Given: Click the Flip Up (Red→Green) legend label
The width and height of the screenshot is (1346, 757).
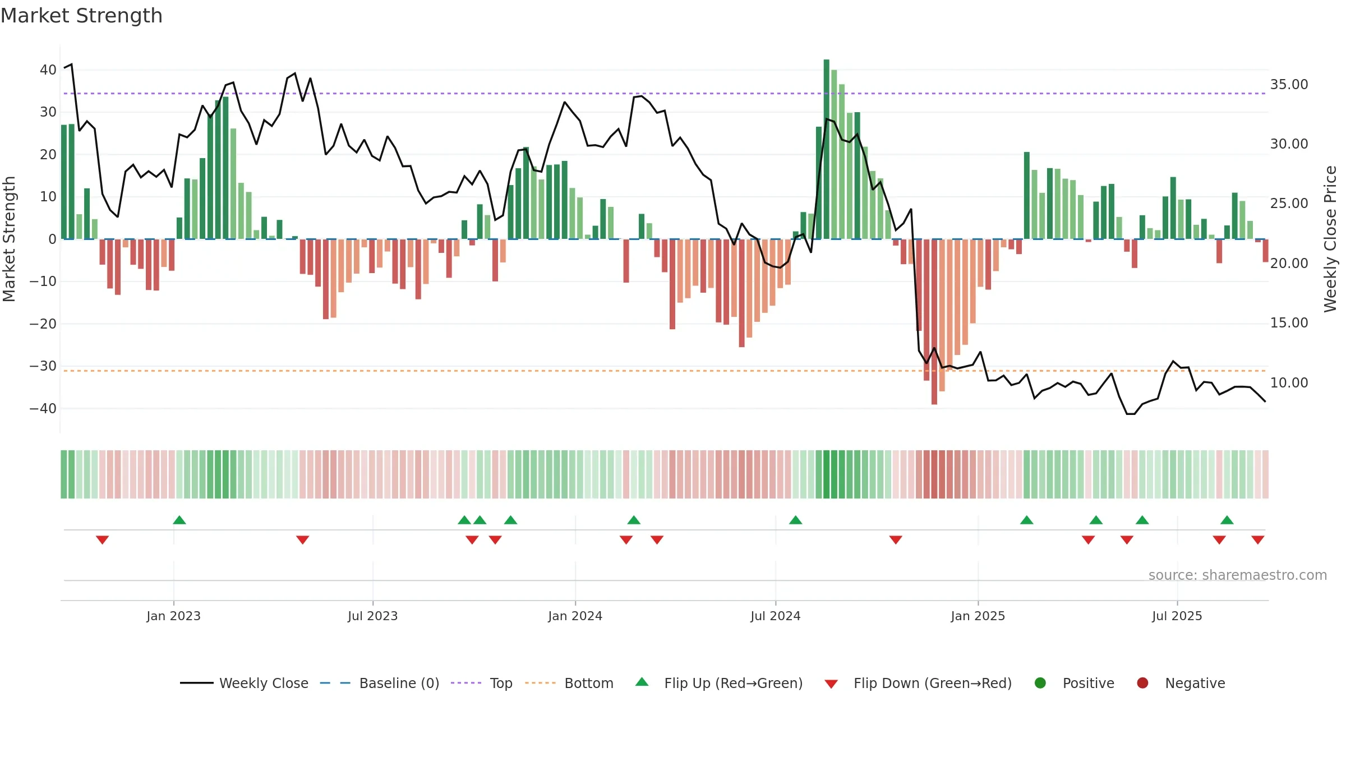Looking at the screenshot, I should [733, 683].
